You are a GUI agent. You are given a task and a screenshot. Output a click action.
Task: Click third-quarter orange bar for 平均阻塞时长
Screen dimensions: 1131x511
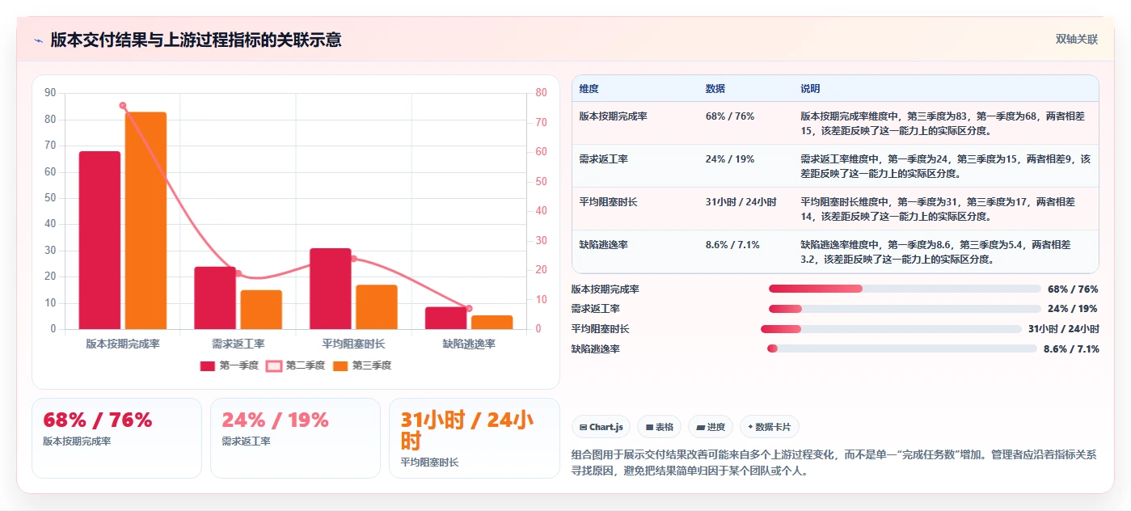(377, 307)
